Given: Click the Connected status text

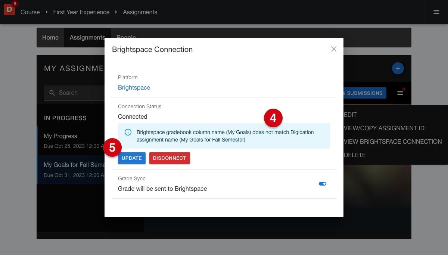Looking at the screenshot, I should click(133, 116).
